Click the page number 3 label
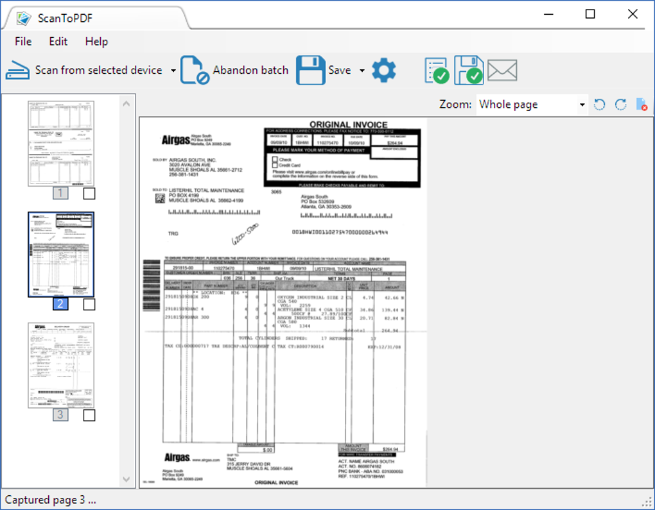 coord(60,415)
